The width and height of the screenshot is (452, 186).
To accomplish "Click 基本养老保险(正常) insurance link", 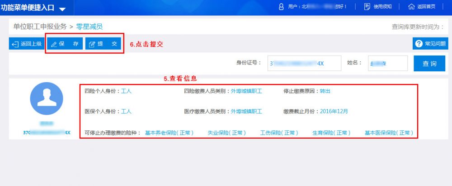I will (169, 133).
